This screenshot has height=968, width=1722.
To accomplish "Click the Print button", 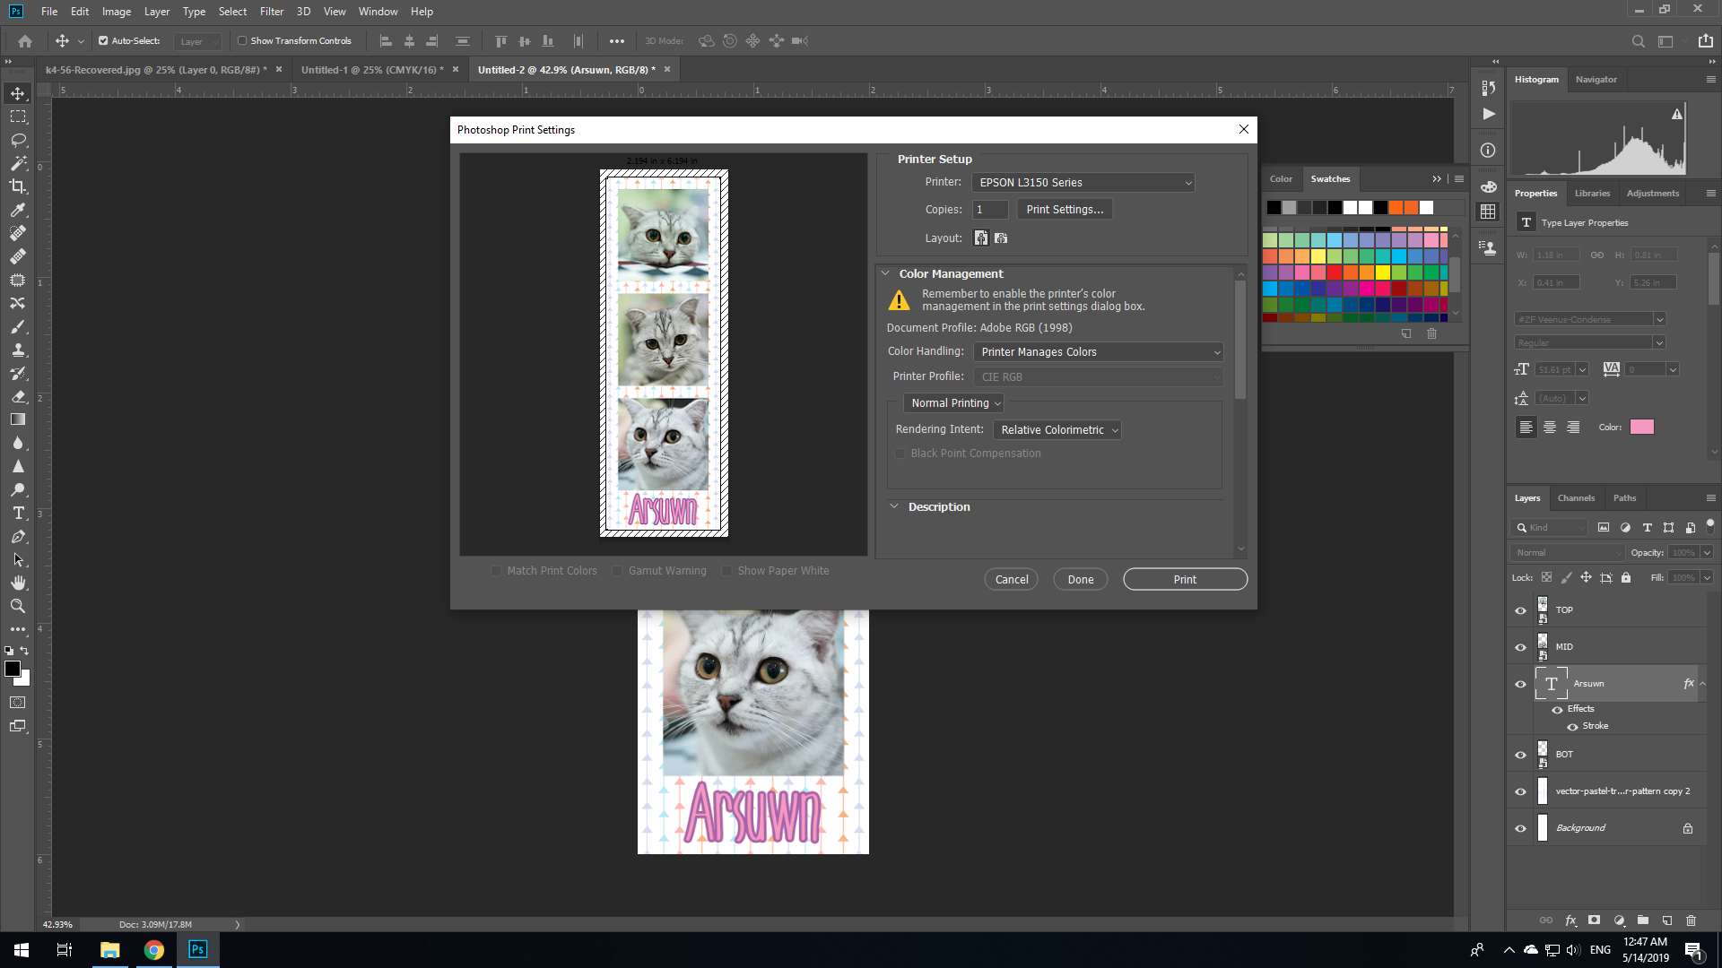I will coord(1185,580).
